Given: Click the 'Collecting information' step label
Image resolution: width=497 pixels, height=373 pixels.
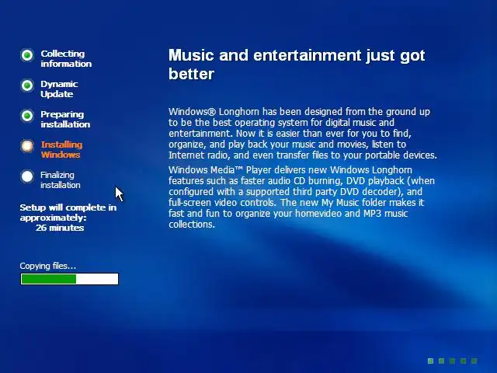Looking at the screenshot, I should (66, 59).
